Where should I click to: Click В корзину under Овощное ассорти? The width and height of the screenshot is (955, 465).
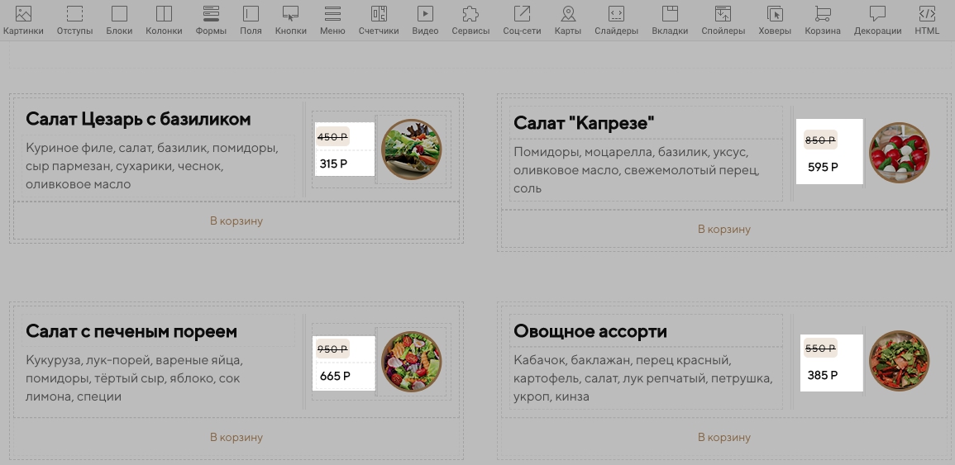point(724,438)
